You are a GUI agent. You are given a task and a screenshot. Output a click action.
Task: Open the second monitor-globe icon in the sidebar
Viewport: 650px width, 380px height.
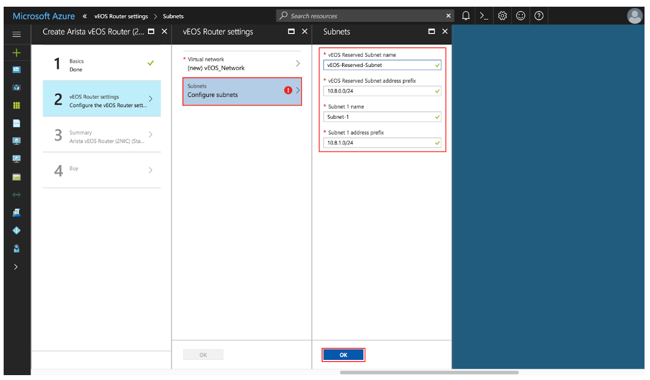click(x=16, y=159)
